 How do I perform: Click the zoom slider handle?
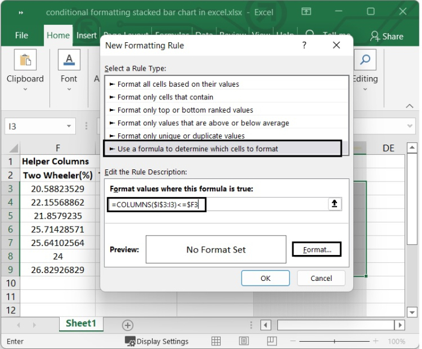click(334, 341)
